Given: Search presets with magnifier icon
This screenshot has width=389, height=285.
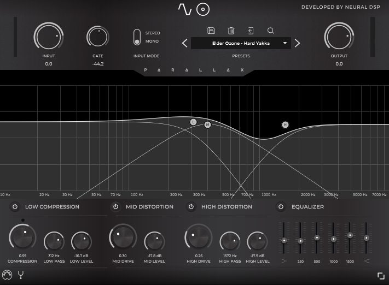Looking at the screenshot, I should point(271,31).
